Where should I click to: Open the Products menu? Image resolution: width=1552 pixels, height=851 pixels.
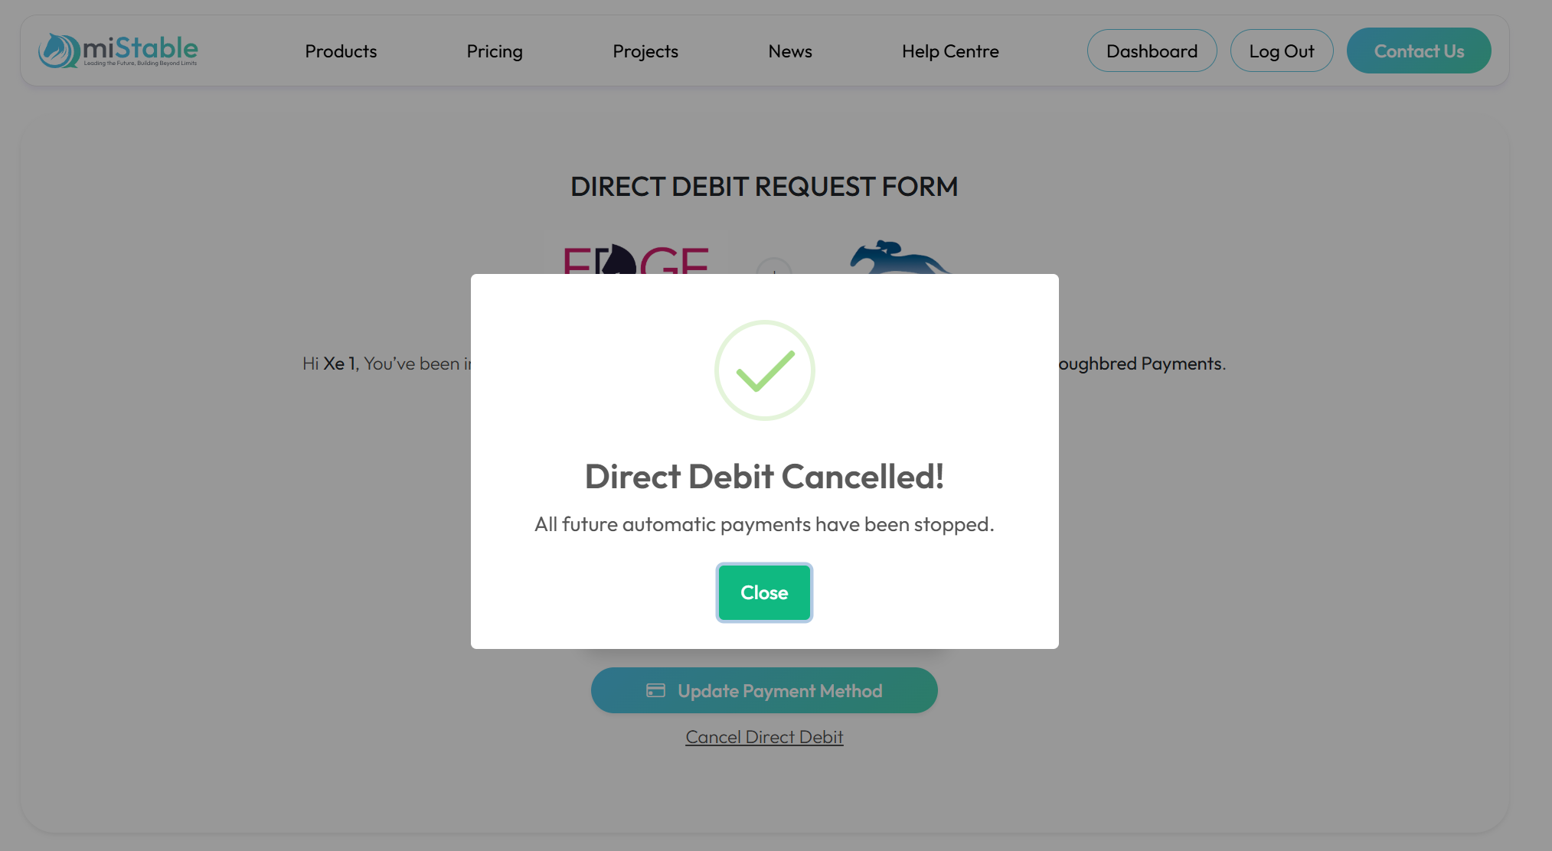pos(341,51)
